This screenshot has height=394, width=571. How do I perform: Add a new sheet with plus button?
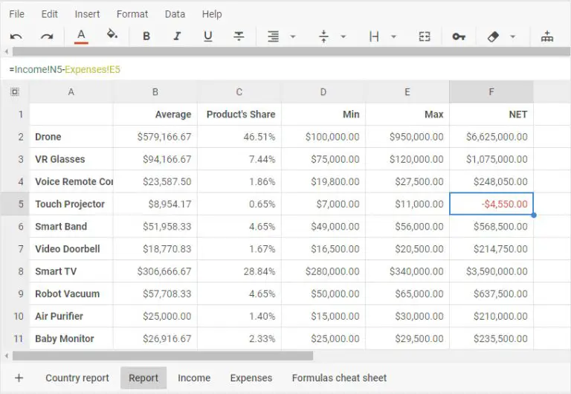point(19,378)
